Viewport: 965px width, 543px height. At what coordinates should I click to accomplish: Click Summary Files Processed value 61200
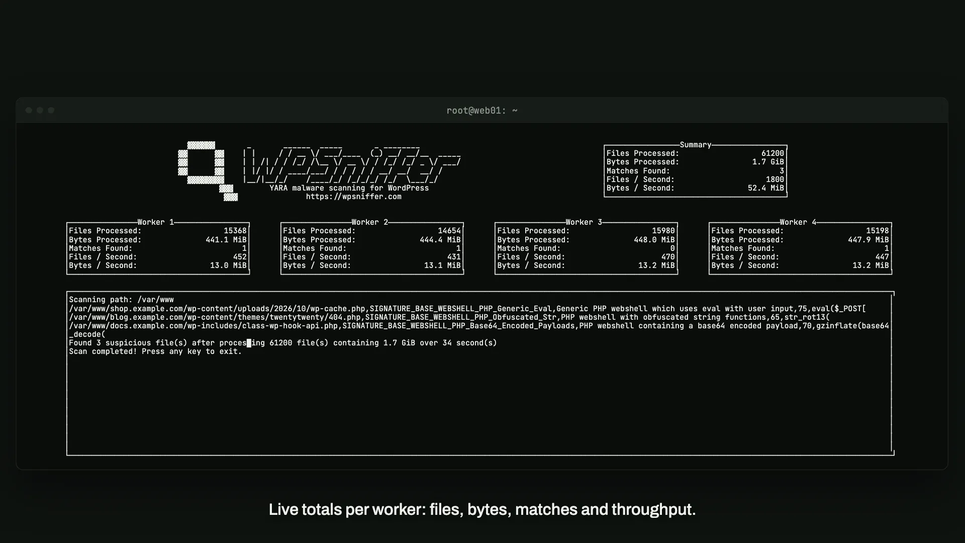773,153
